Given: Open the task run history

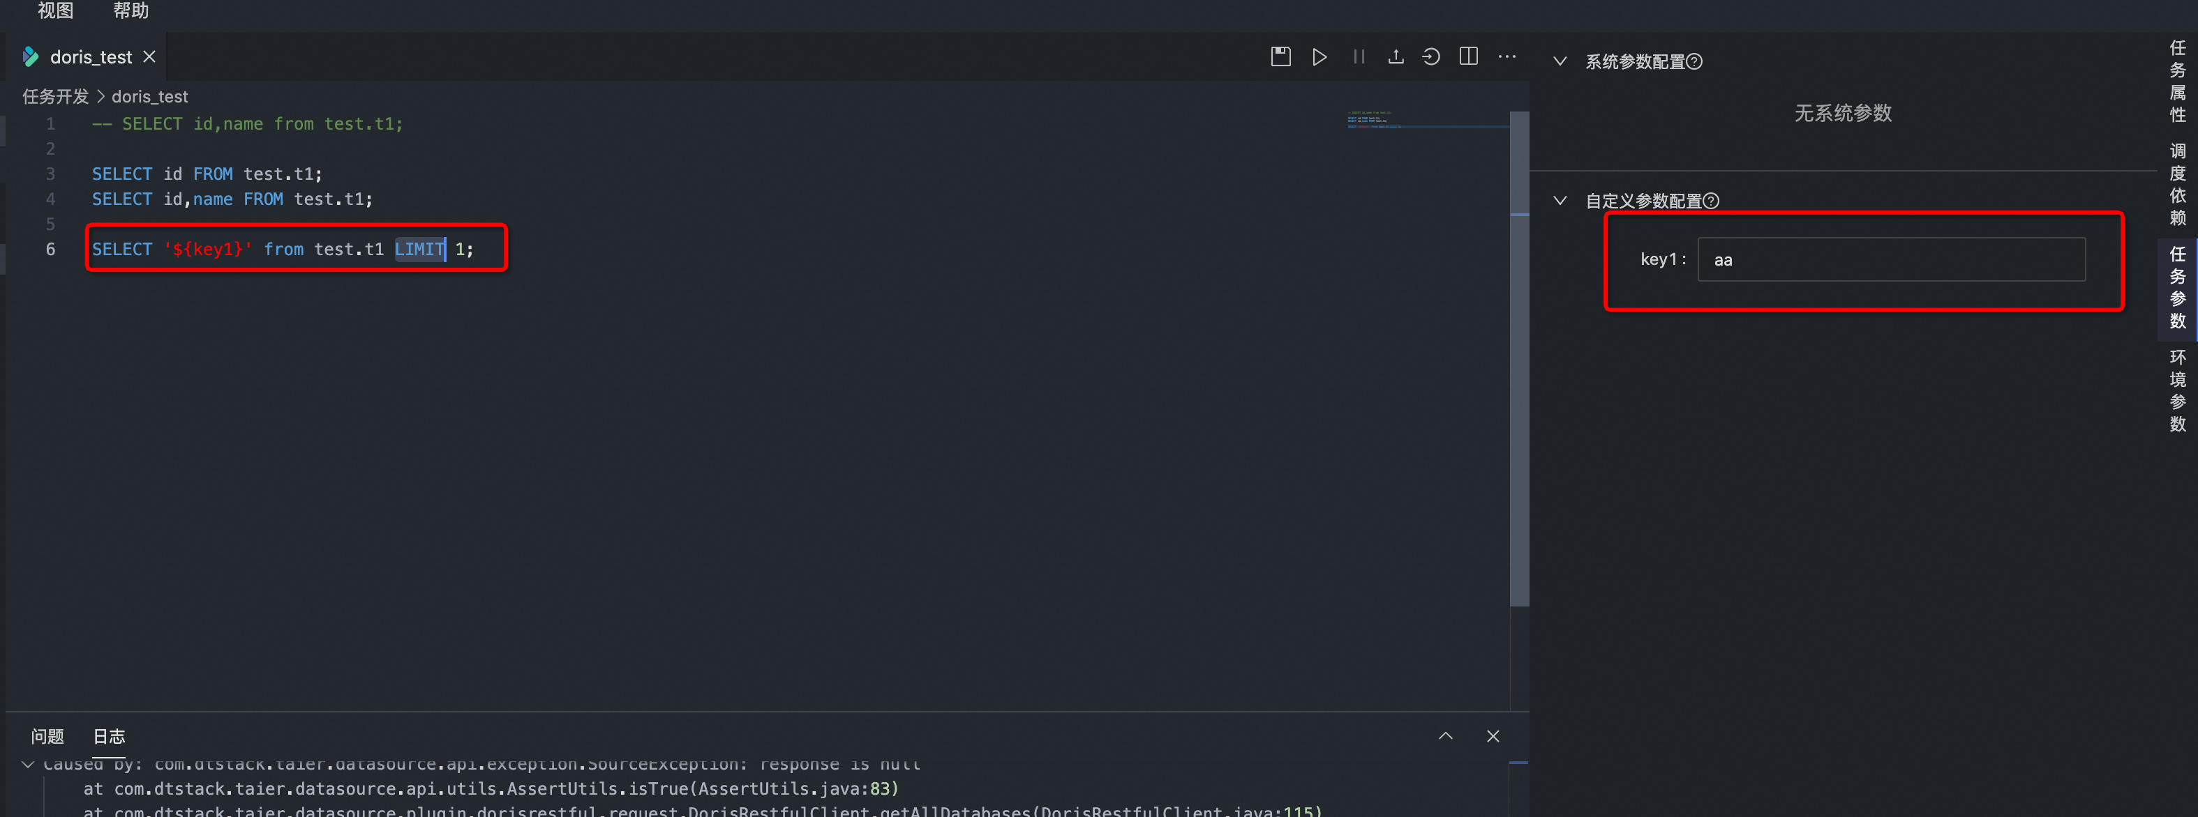Looking at the screenshot, I should click(x=1431, y=56).
